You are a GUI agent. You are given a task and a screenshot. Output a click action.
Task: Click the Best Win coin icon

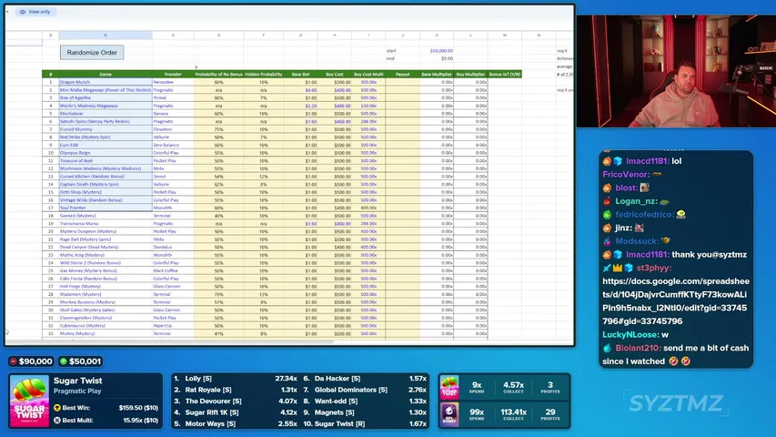click(x=57, y=408)
